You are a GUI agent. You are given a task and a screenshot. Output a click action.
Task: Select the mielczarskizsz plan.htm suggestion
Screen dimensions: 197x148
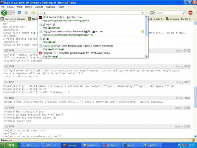pos(92,33)
